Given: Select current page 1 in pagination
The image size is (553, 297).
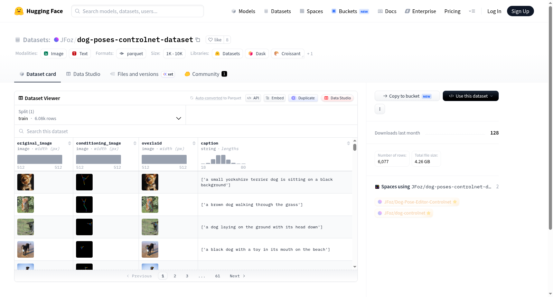Looking at the screenshot, I should [x=163, y=276].
